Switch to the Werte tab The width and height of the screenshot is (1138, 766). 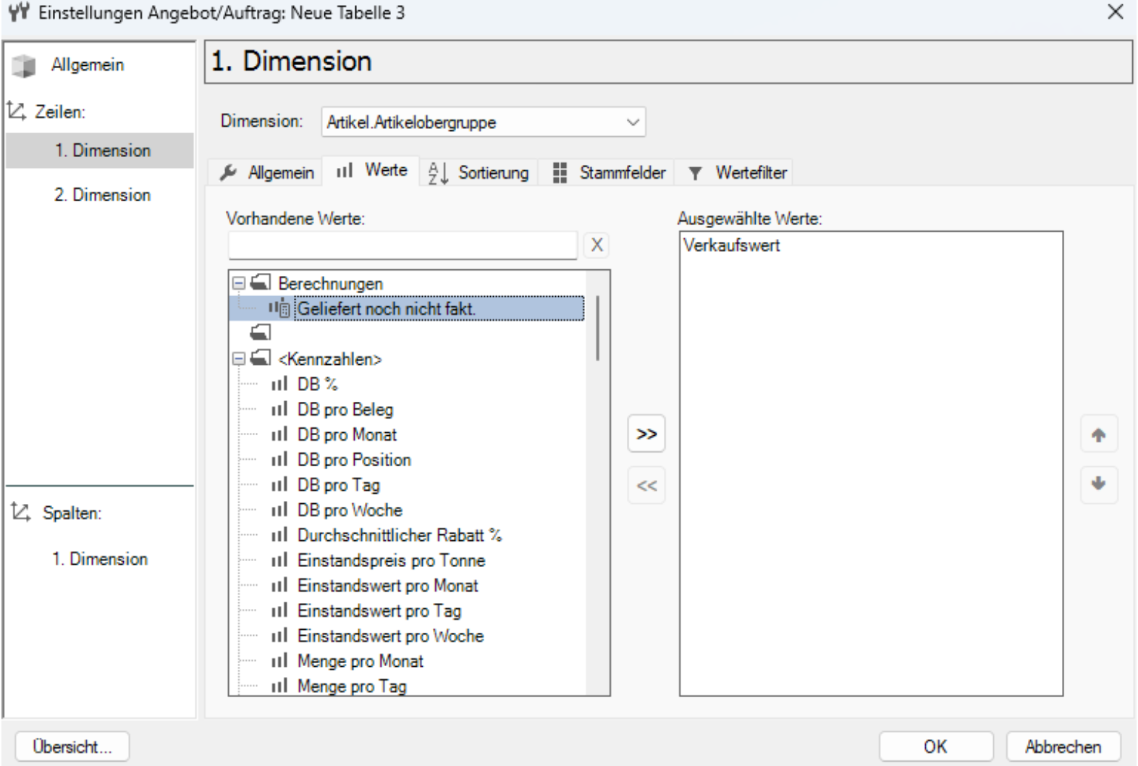coord(371,171)
